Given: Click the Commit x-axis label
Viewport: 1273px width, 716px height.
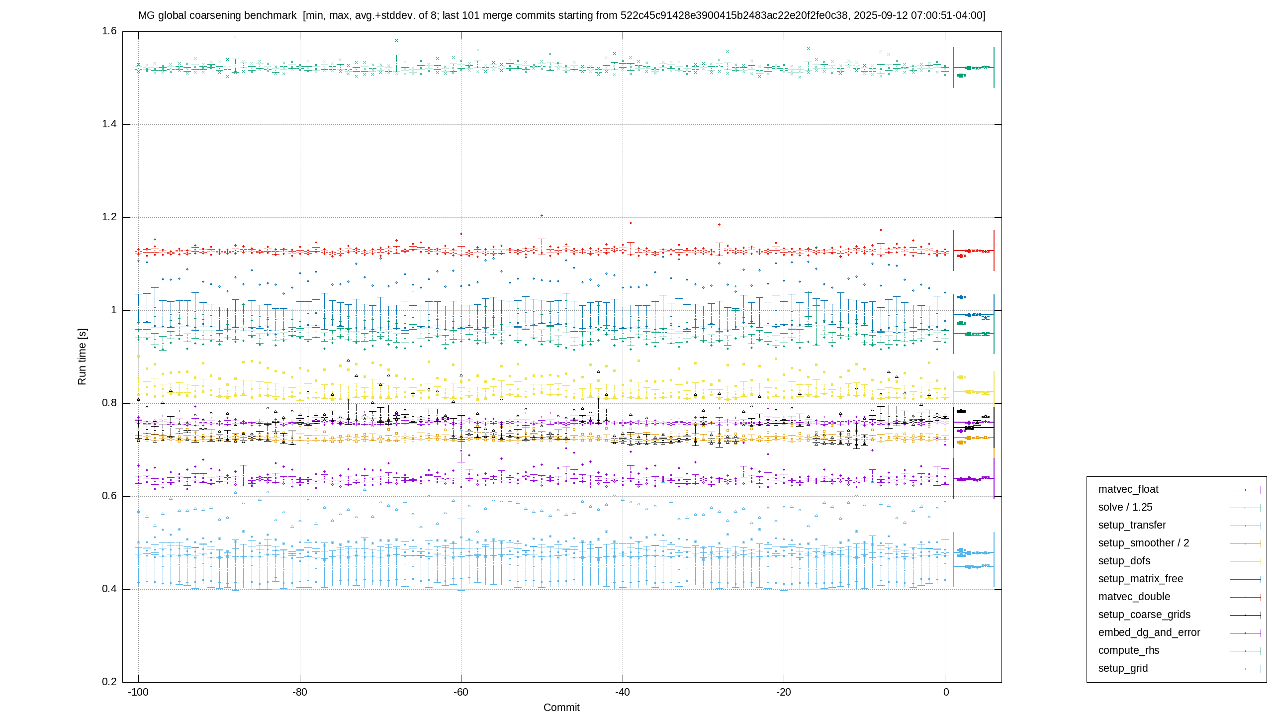Looking at the screenshot, I should pyautogui.click(x=561, y=708).
